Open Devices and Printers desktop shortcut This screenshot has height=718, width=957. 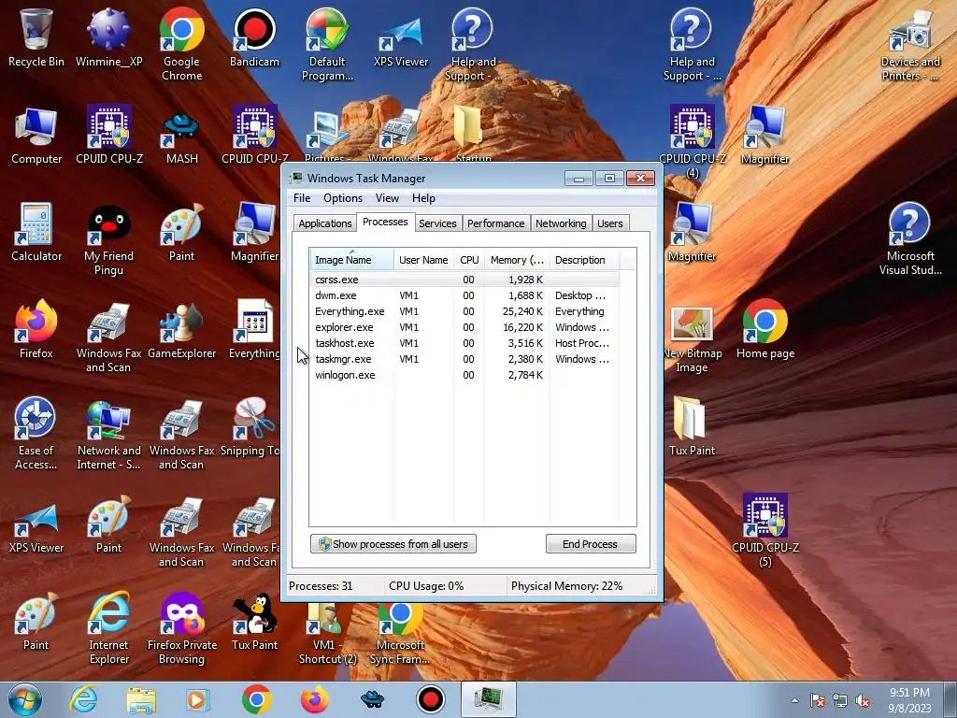pyautogui.click(x=910, y=45)
